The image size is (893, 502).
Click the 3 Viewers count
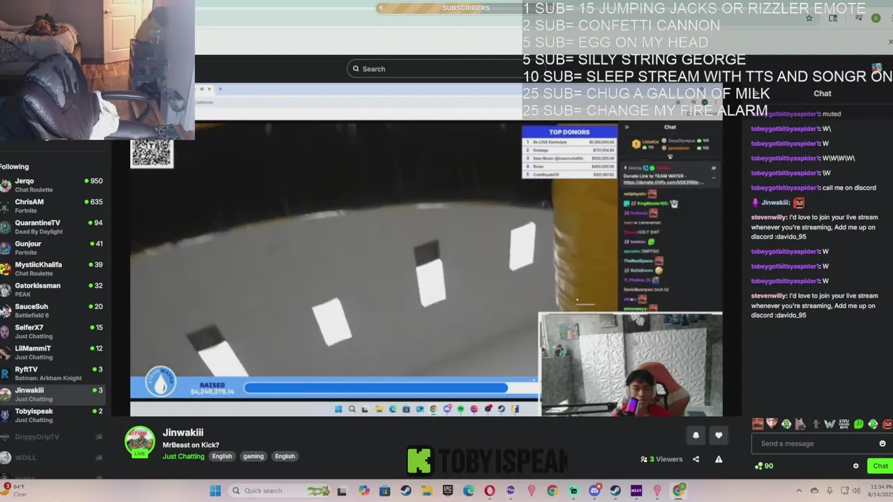point(666,459)
